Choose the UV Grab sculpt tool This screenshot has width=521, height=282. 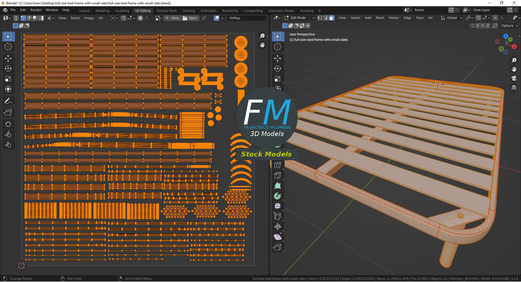[x=8, y=124]
